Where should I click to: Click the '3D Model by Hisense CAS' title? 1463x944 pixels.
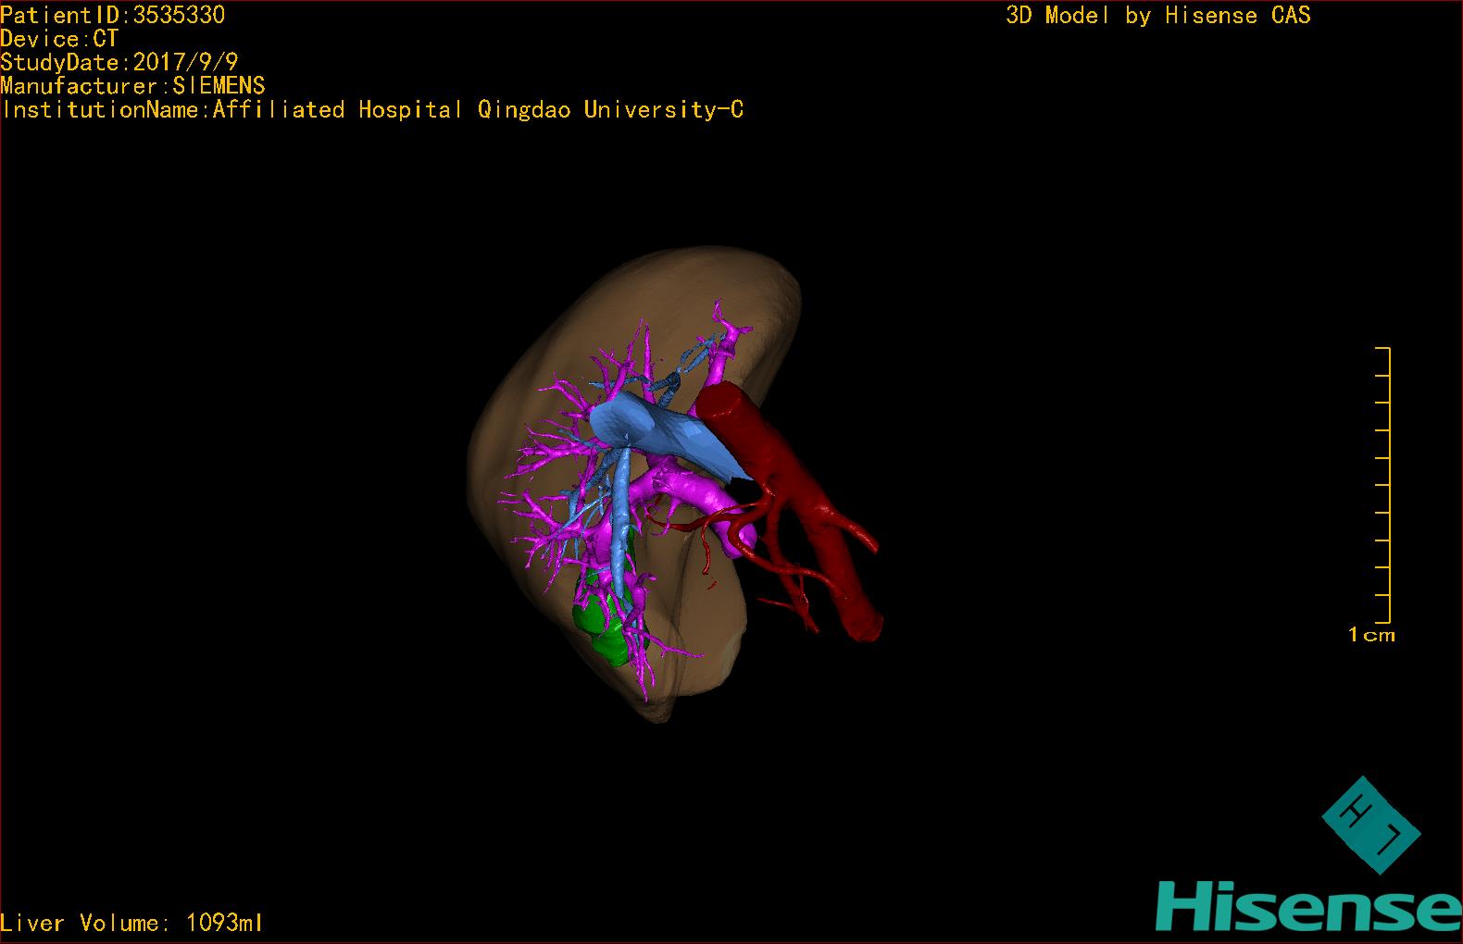point(1157,15)
